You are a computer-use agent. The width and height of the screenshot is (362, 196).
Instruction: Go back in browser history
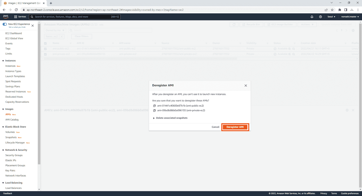coord(4,10)
